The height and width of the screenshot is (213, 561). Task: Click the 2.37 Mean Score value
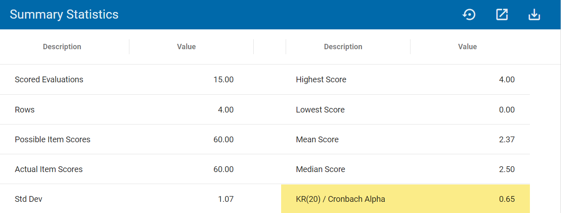click(x=507, y=139)
